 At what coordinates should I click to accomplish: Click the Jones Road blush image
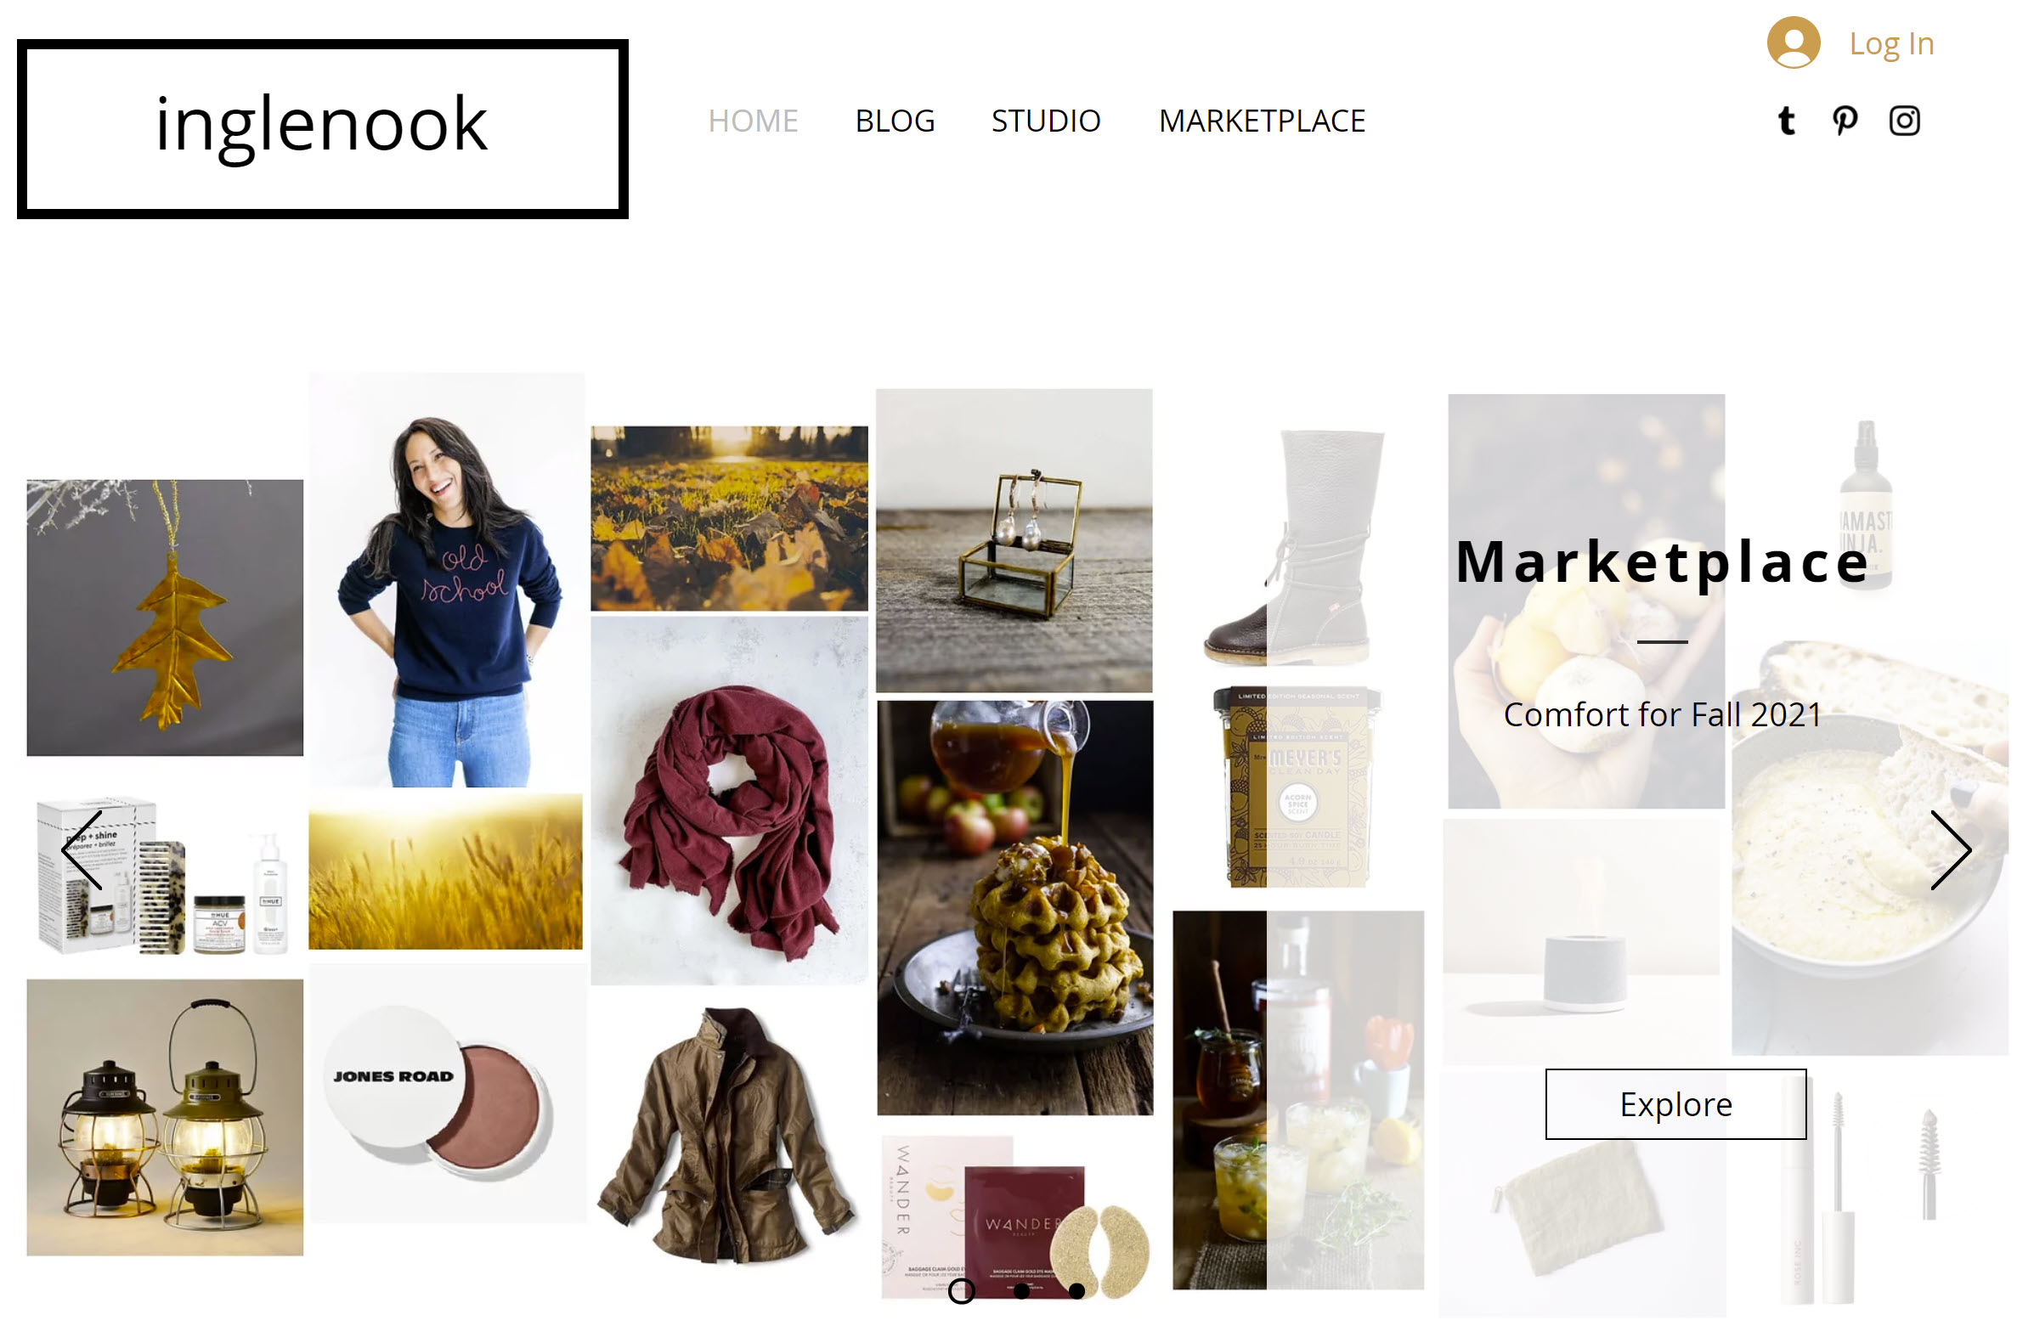click(x=447, y=1093)
